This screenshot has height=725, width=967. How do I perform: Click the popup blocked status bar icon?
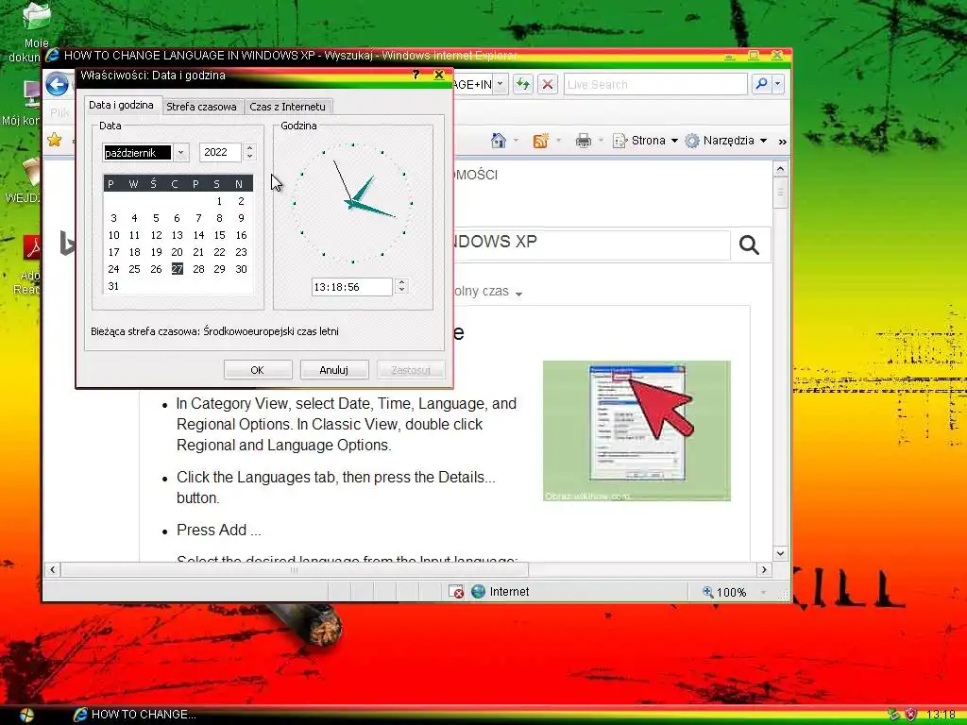(456, 591)
